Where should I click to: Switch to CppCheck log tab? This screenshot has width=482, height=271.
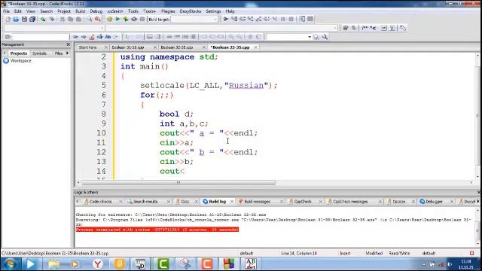303,202
